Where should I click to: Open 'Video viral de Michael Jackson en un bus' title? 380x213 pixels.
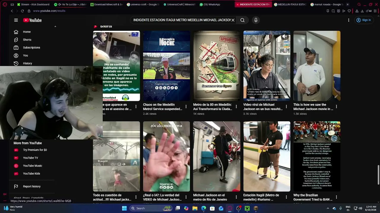pyautogui.click(x=263, y=107)
